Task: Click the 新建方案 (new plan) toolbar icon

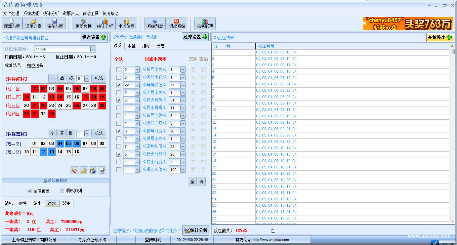Action: 12,24
